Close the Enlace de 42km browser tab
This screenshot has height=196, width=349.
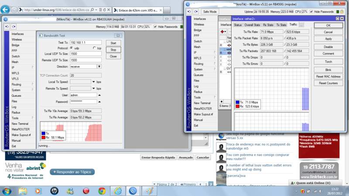coord(161,10)
